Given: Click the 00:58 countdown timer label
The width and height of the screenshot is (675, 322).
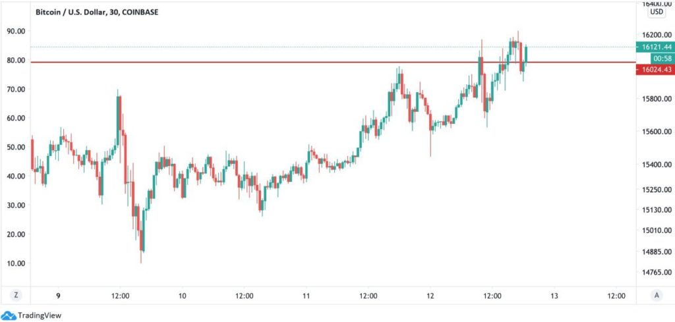Looking at the screenshot, I should click(662, 58).
